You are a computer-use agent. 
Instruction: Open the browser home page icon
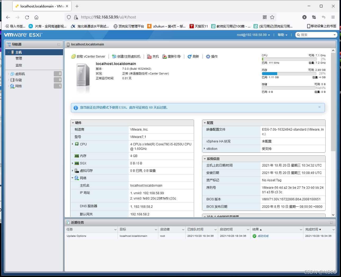(x=37, y=17)
